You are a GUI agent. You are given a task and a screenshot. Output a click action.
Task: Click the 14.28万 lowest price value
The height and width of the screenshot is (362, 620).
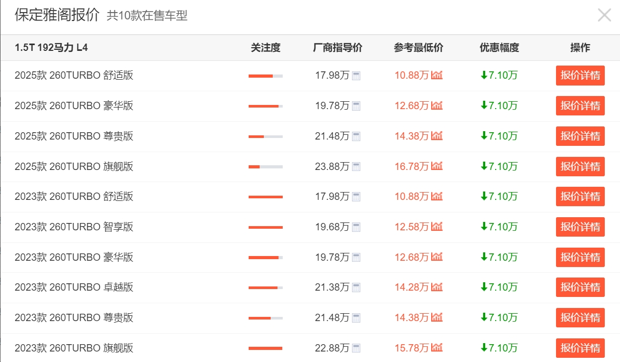pyautogui.click(x=412, y=287)
